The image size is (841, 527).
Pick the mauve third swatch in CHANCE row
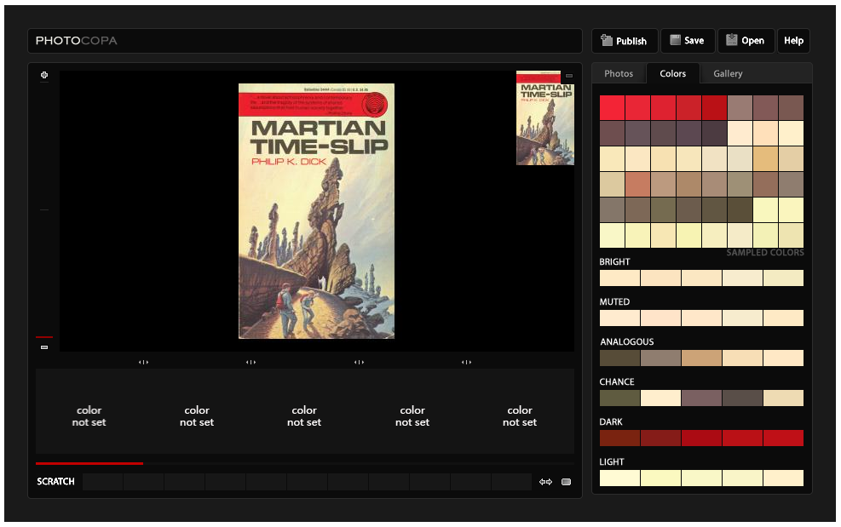[701, 398]
